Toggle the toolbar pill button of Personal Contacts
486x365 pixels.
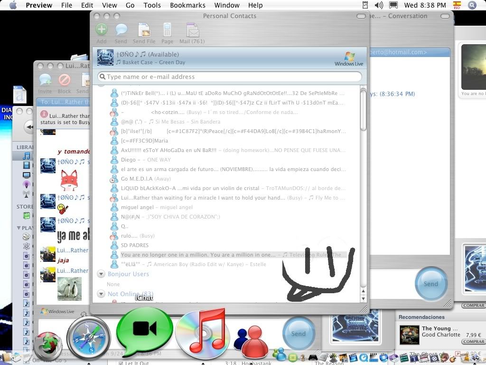point(361,16)
